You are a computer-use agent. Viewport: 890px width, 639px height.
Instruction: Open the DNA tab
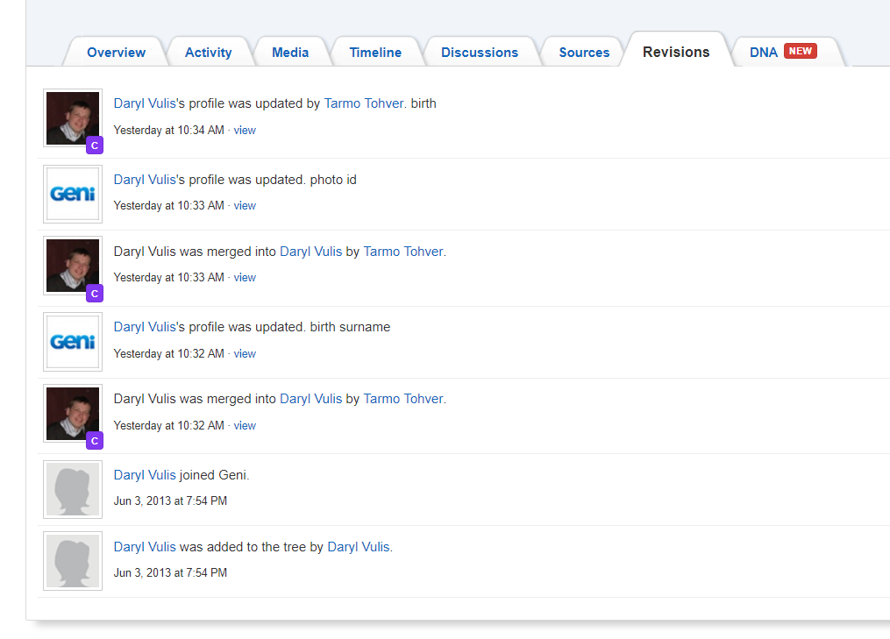point(763,53)
